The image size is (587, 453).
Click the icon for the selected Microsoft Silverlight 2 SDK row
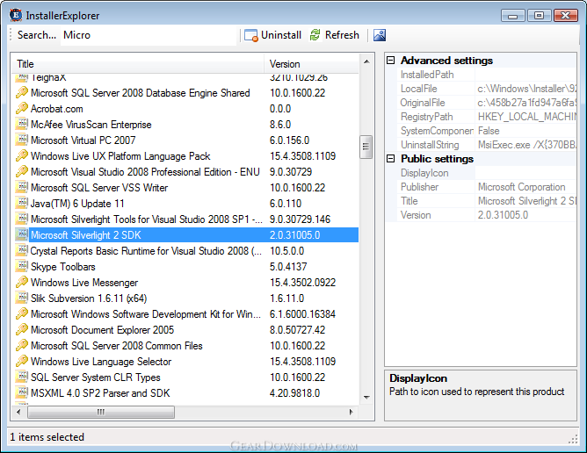pos(22,235)
